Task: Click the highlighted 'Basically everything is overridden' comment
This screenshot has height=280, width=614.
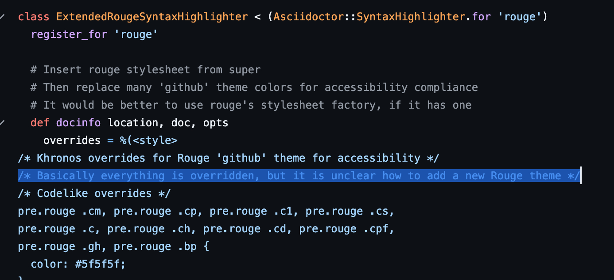Action: point(299,176)
